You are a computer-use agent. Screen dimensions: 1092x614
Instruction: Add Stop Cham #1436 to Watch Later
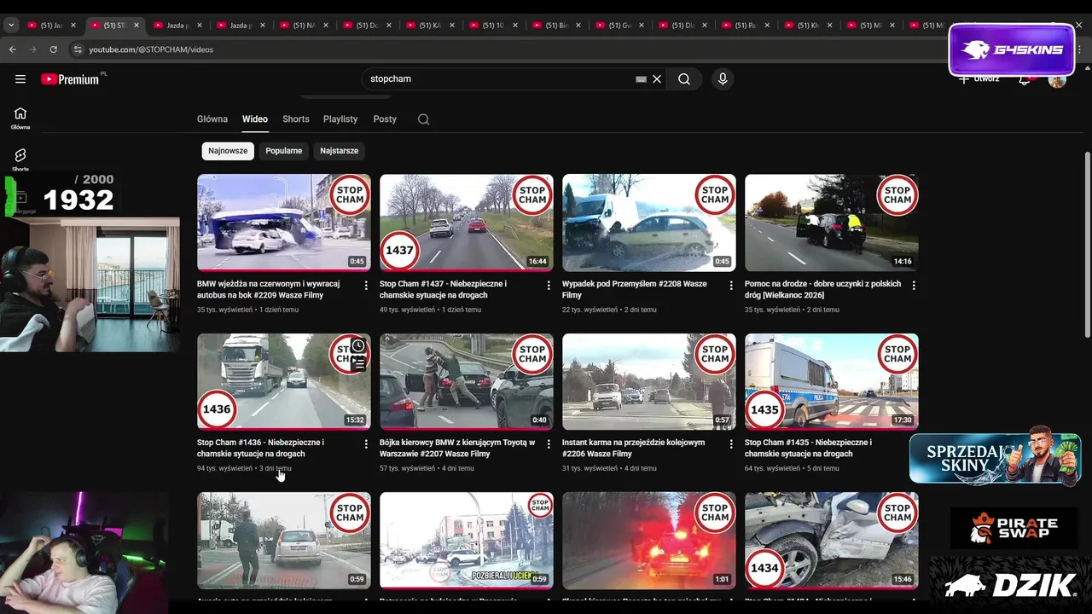[358, 345]
